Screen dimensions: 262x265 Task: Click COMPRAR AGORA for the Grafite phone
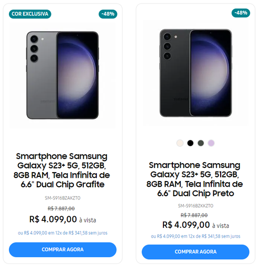62,250
